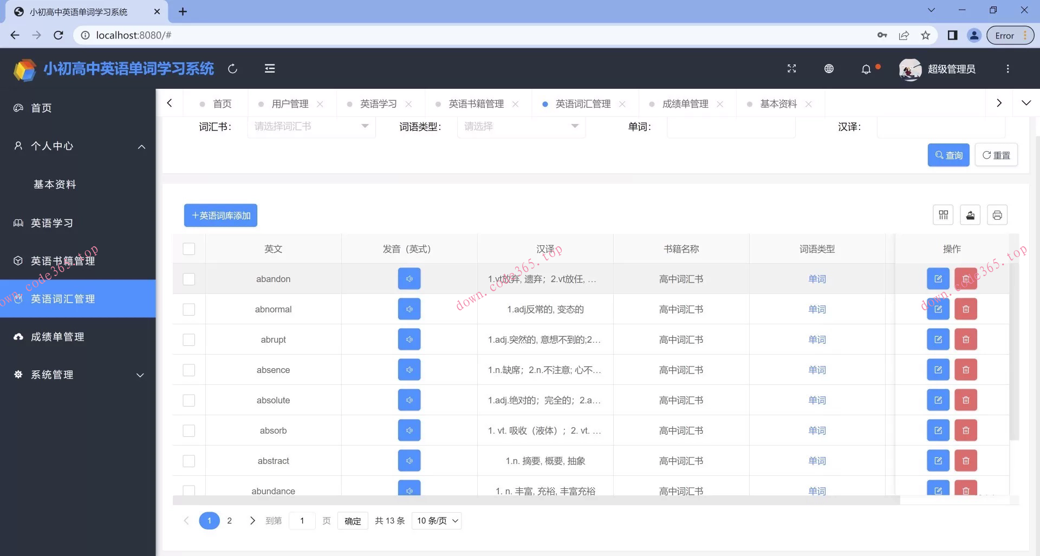Image resolution: width=1040 pixels, height=556 pixels.
Task: Click the 查询 search button
Action: click(948, 155)
